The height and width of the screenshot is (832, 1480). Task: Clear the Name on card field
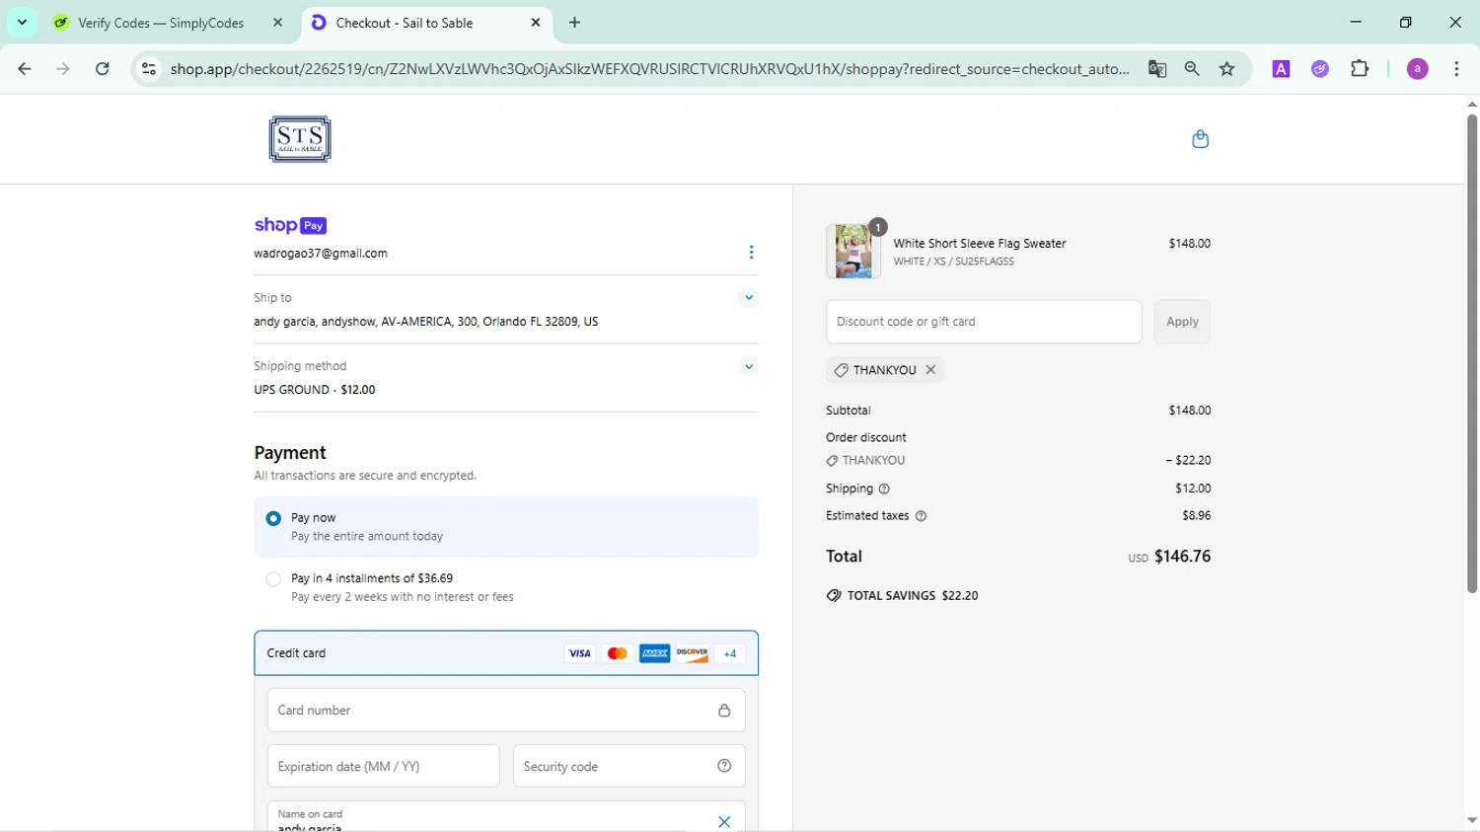(724, 822)
